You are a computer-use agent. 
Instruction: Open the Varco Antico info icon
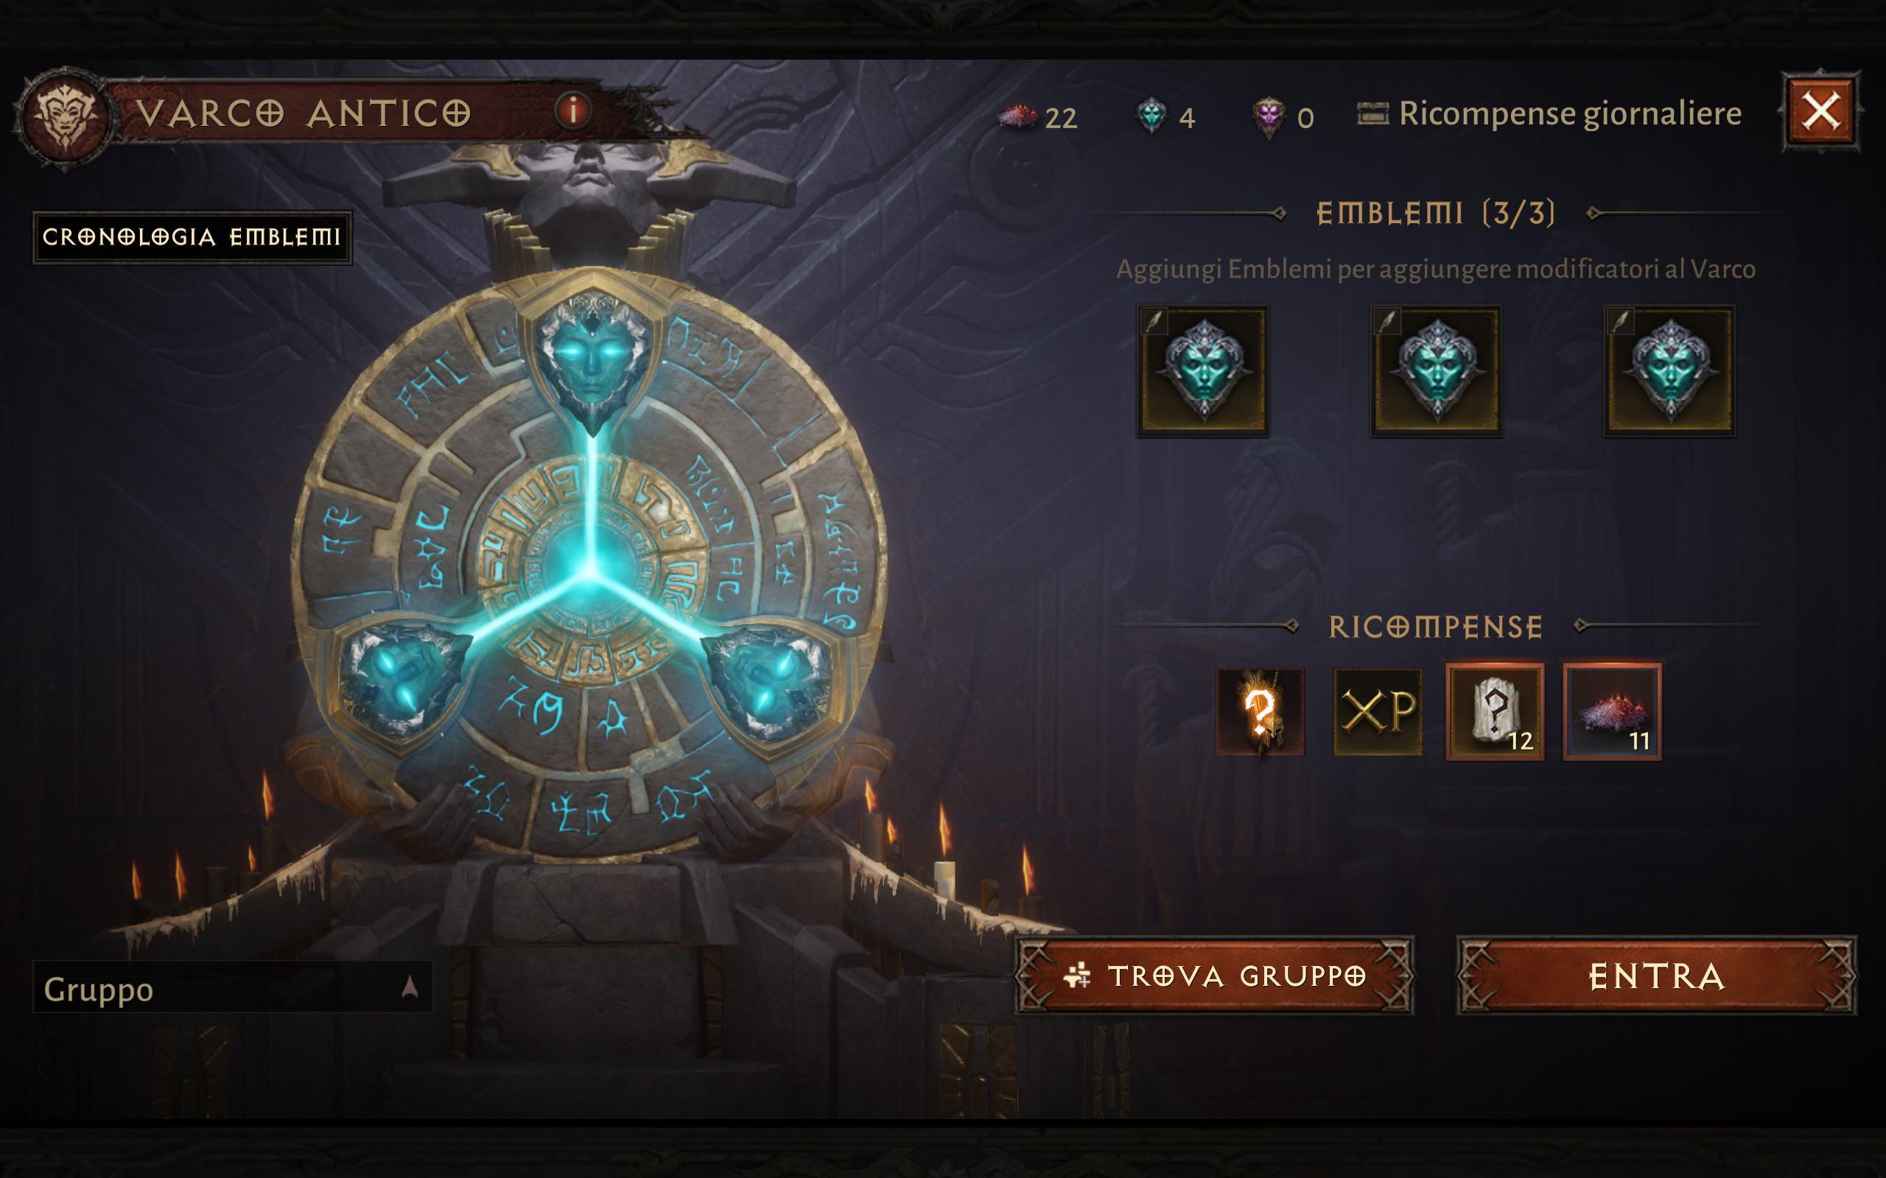tap(573, 110)
